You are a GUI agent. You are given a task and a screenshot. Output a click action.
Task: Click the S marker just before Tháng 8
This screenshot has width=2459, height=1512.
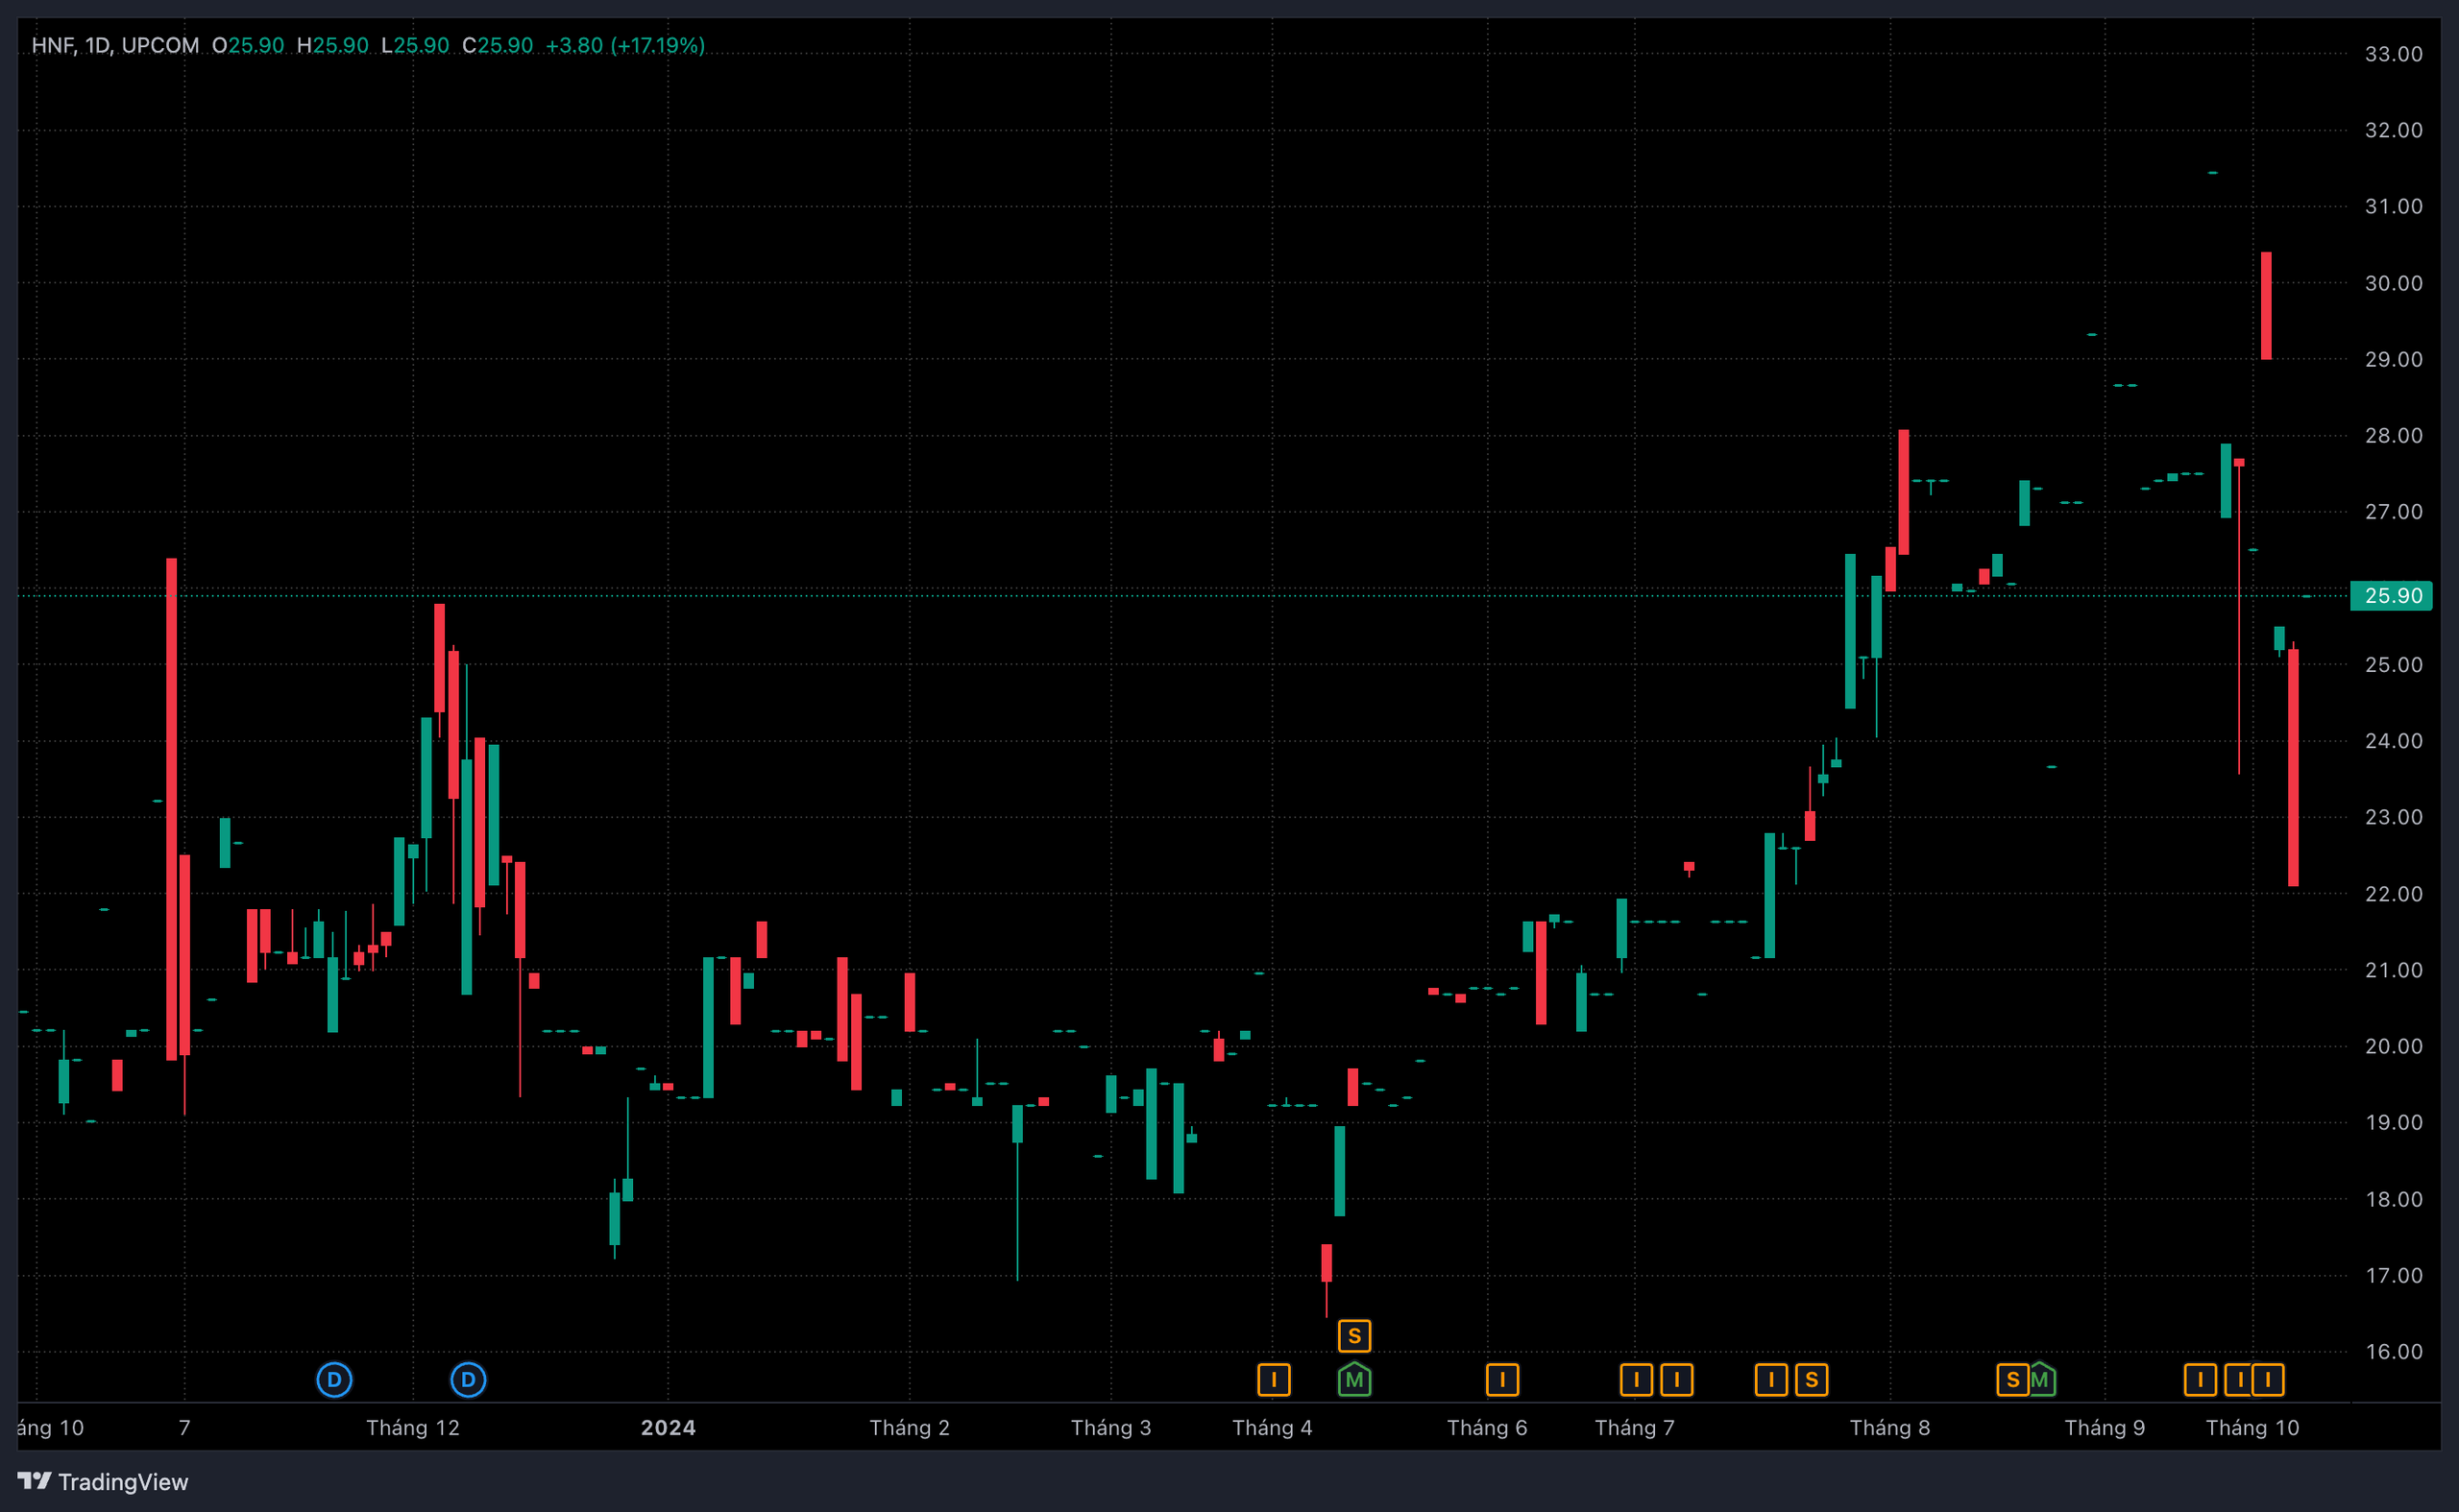tap(1812, 1380)
